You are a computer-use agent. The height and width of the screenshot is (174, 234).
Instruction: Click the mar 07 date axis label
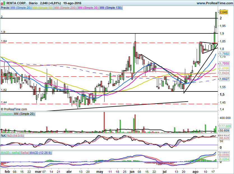pyautogui.click(x=40, y=171)
